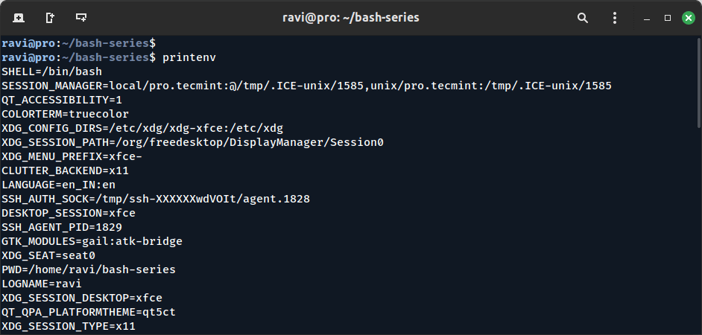702x335 pixels.
Task: Click the SSH_AUTH_SOCK output line
Action: point(155,199)
